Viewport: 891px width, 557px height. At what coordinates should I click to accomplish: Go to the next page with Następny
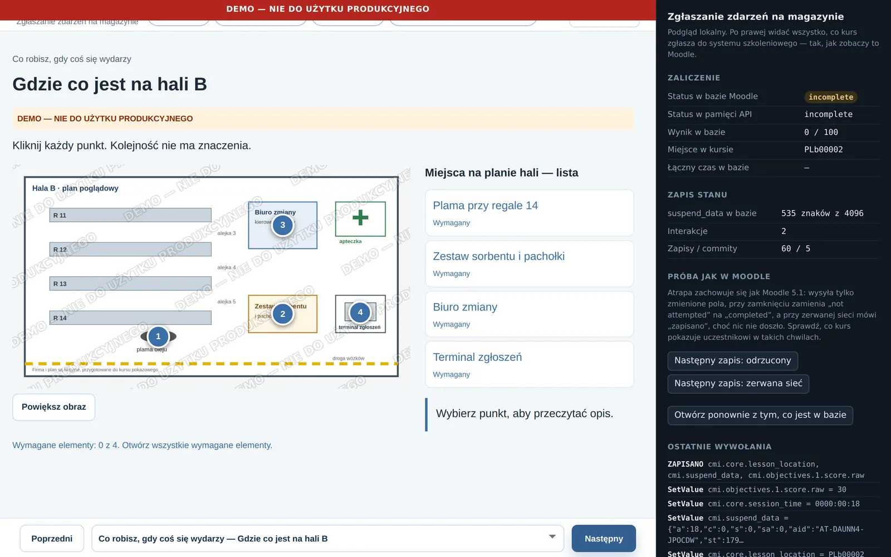[x=604, y=539]
